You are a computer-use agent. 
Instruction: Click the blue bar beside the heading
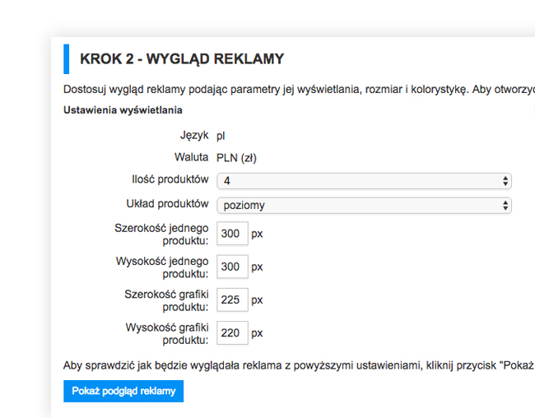pos(66,59)
